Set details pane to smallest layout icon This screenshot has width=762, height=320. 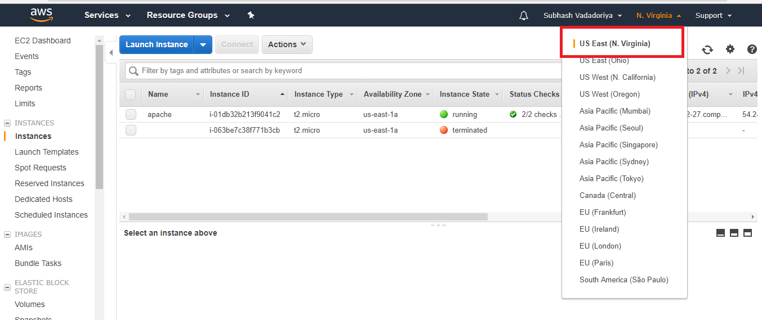(720, 233)
